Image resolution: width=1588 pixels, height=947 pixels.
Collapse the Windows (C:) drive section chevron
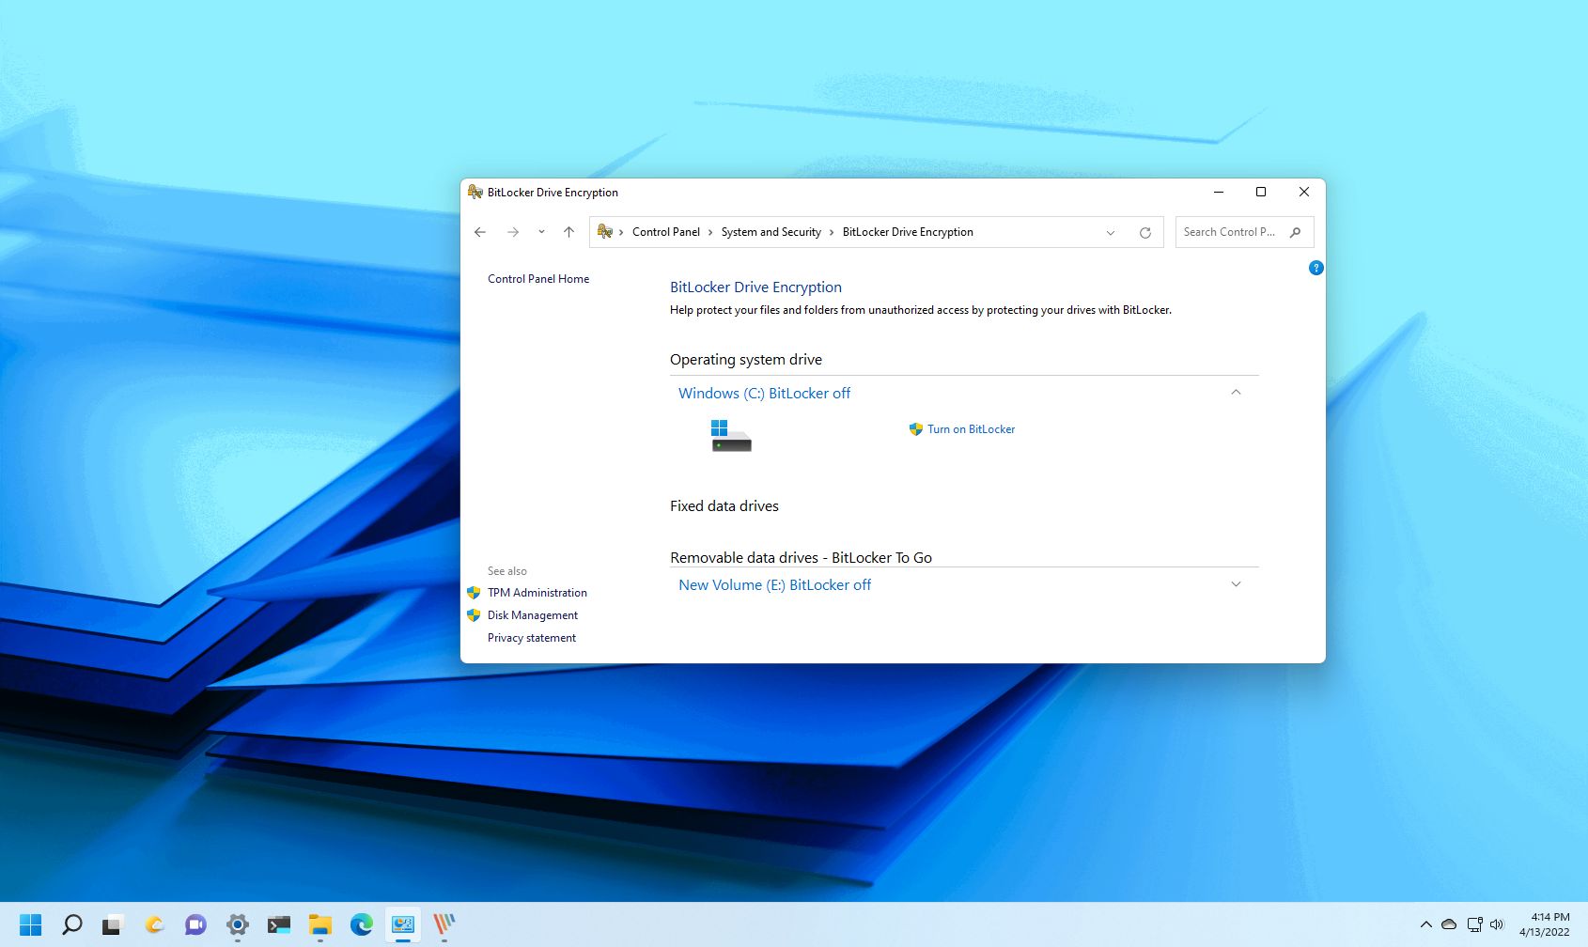(x=1236, y=393)
